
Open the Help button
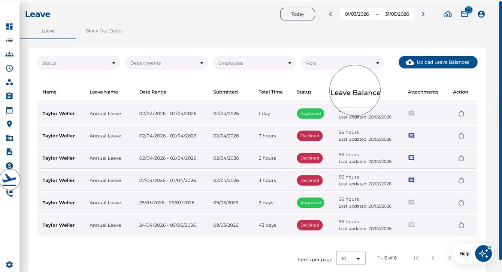465,254
